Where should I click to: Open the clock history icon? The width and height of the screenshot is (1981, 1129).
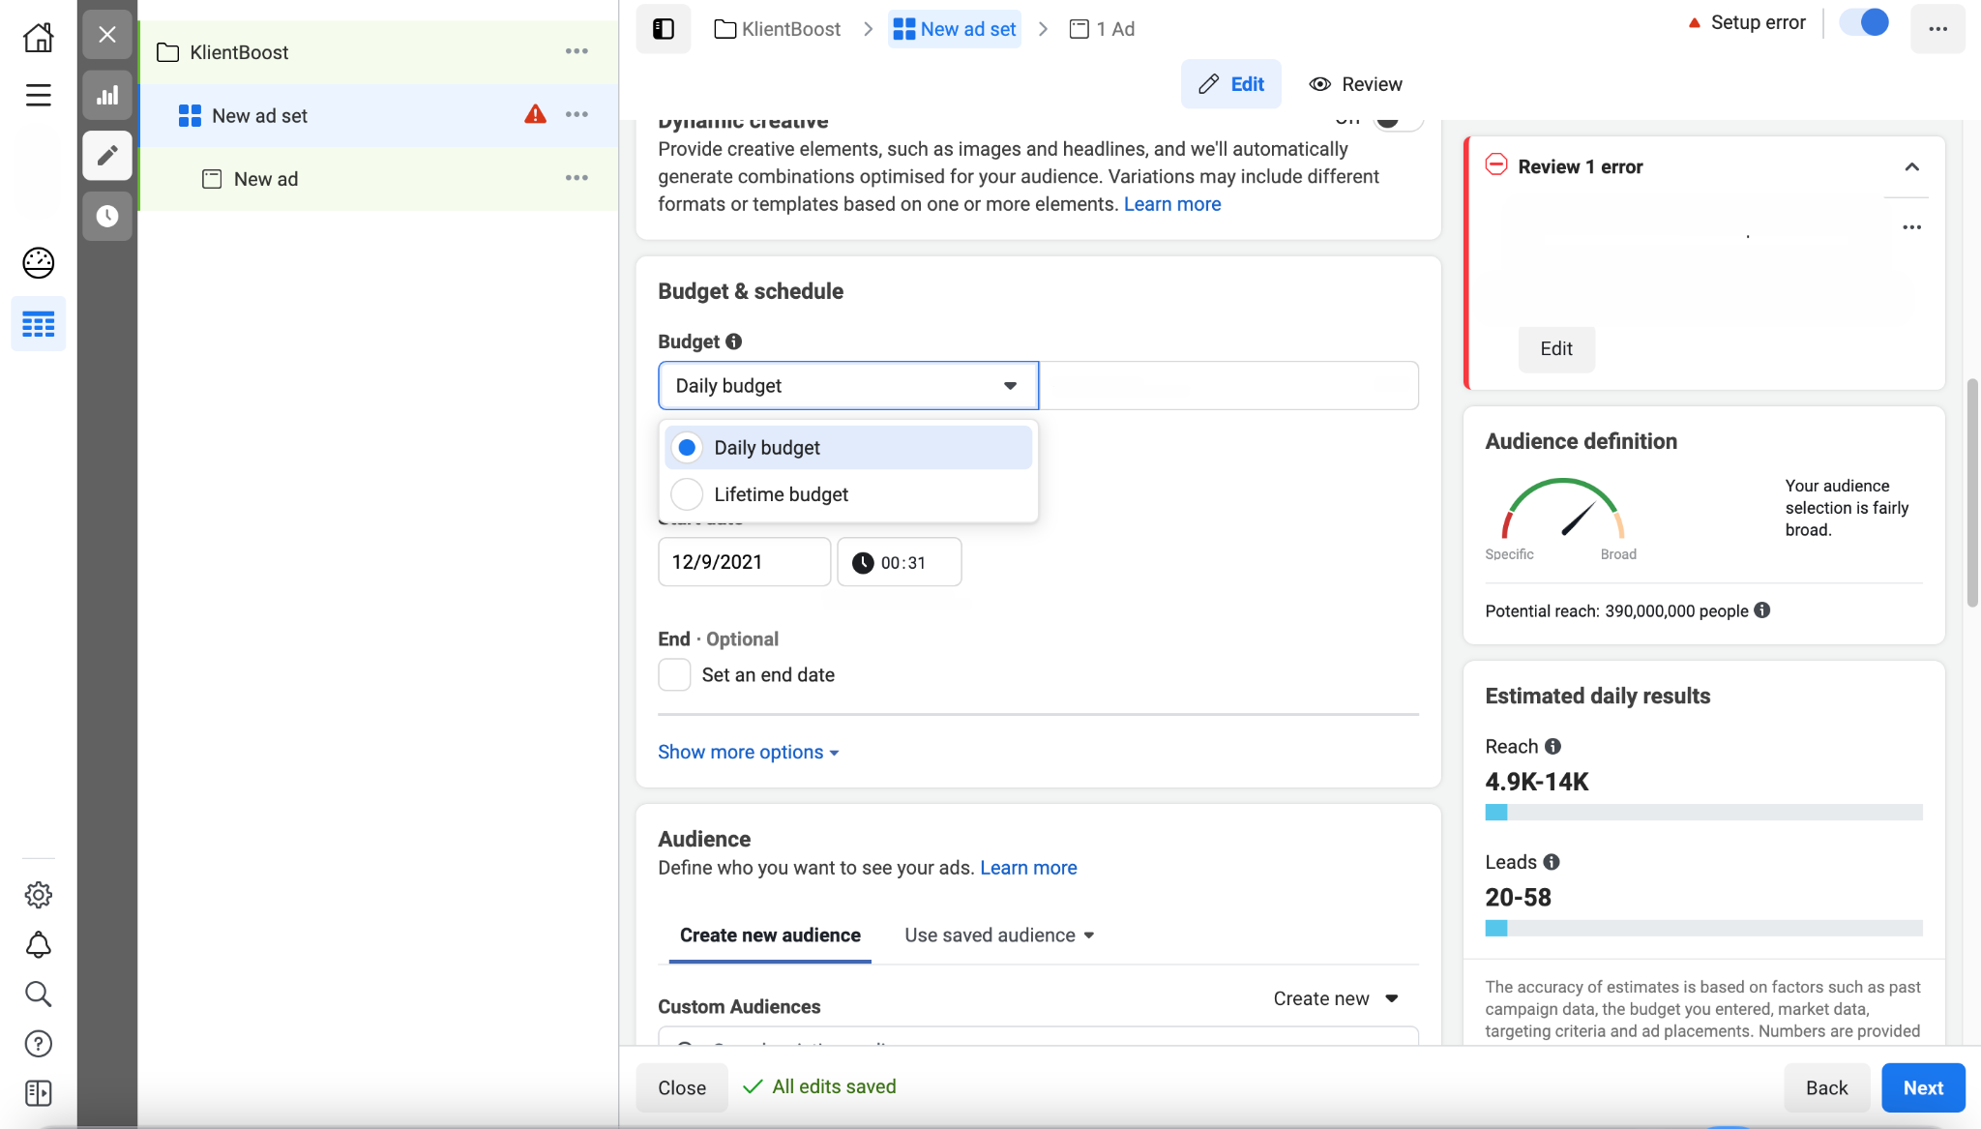click(x=107, y=216)
